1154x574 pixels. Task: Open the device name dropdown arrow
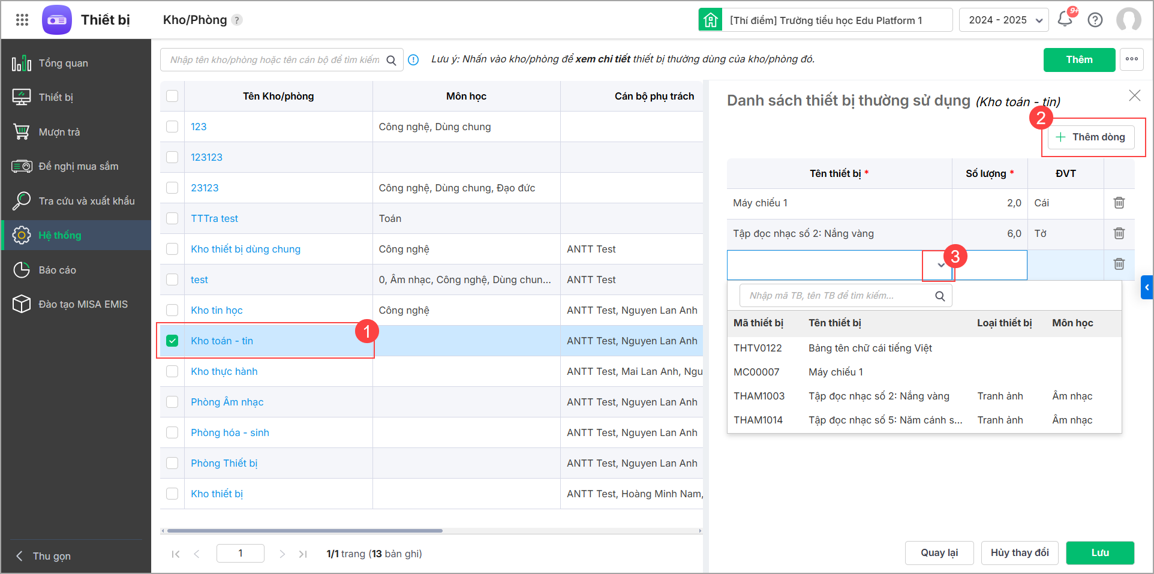[941, 265]
